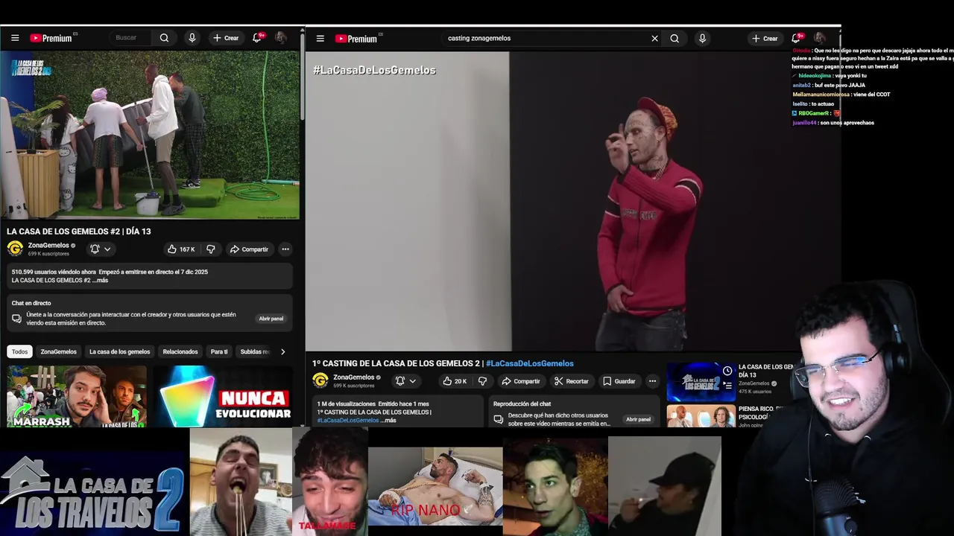The width and height of the screenshot is (954, 536).
Task: Click 'Abrir panel' for chat replay
Action: [638, 419]
